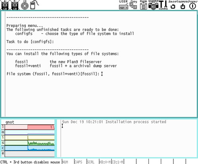Toggle mouse capture with the mouse icon
Screen dimensions: 198x164
point(34,5)
